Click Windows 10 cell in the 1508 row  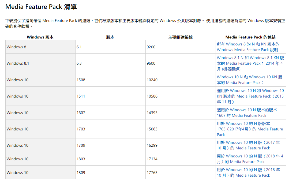(40, 80)
